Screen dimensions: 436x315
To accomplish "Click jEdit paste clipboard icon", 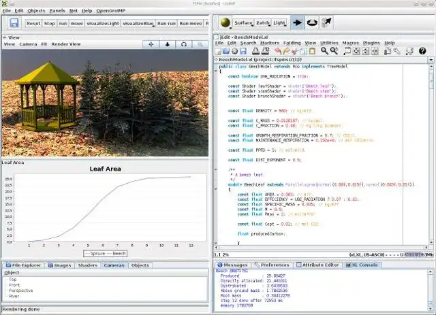I will coord(312,51).
